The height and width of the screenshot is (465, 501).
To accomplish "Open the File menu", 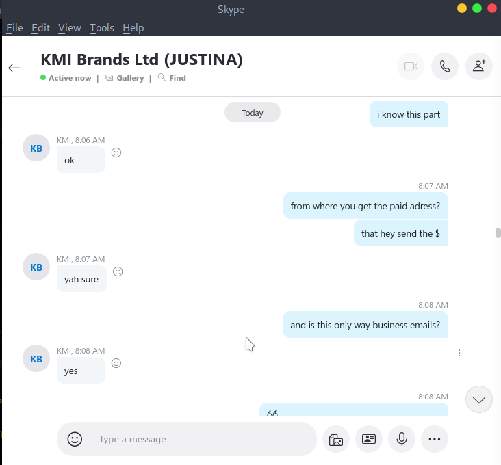I will pyautogui.click(x=14, y=28).
